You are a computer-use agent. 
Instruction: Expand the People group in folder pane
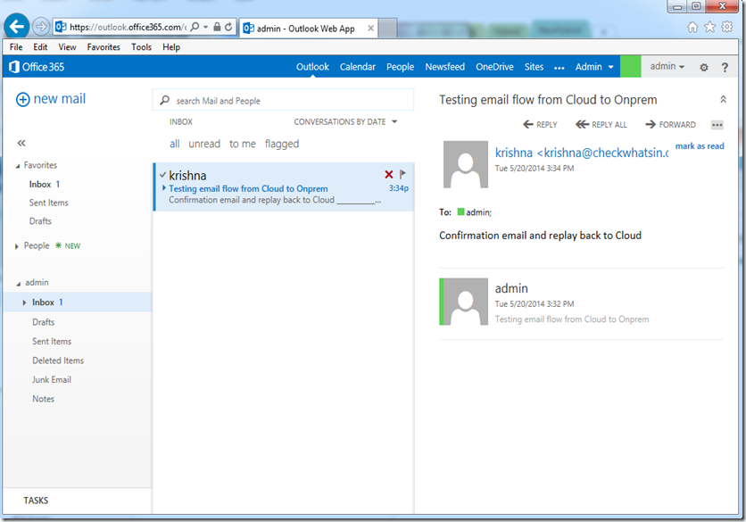tap(17, 246)
